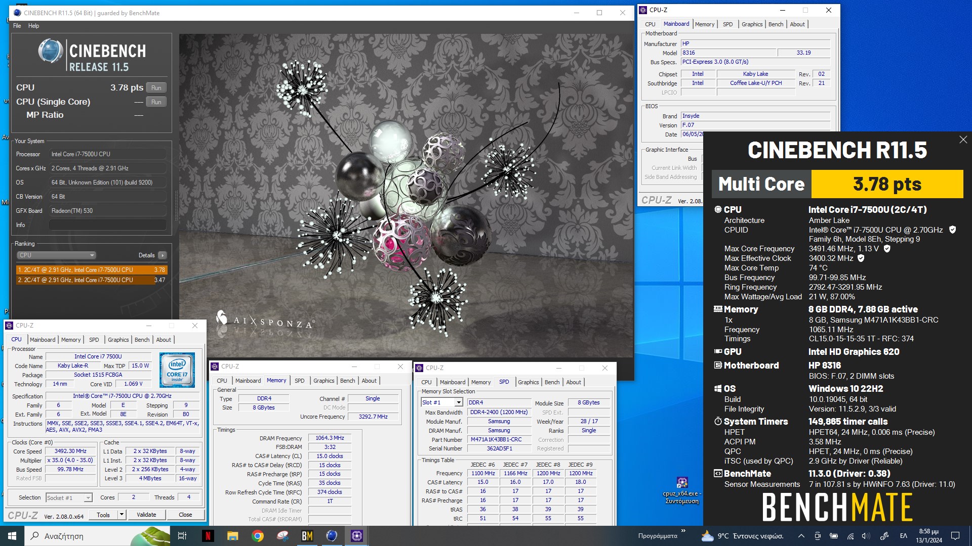Open the Ranking CPU dropdown

[x=56, y=255]
